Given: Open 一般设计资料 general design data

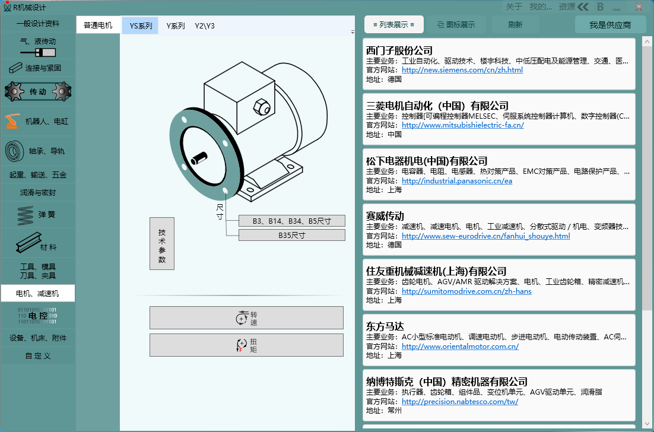Looking at the screenshot, I should pyautogui.click(x=38, y=24).
